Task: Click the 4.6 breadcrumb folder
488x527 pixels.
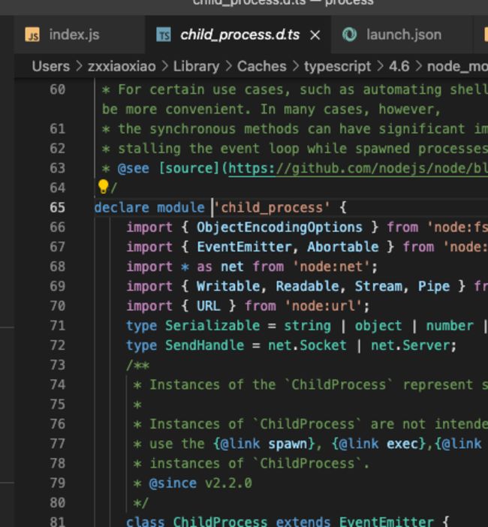Action: 399,66
